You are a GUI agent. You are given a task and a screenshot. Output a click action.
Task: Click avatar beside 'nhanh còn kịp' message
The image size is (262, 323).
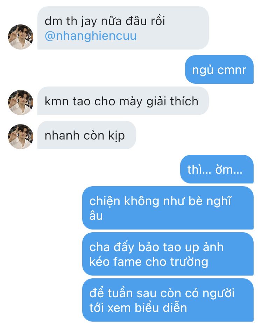[x=20, y=137]
